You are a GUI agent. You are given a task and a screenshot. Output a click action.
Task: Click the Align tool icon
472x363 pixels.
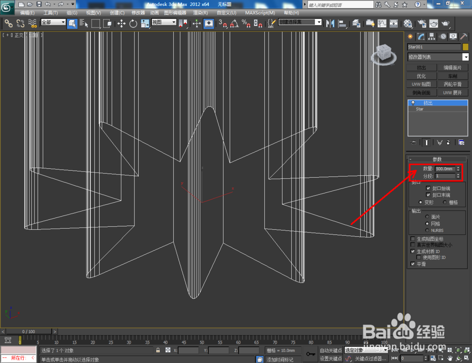point(342,23)
